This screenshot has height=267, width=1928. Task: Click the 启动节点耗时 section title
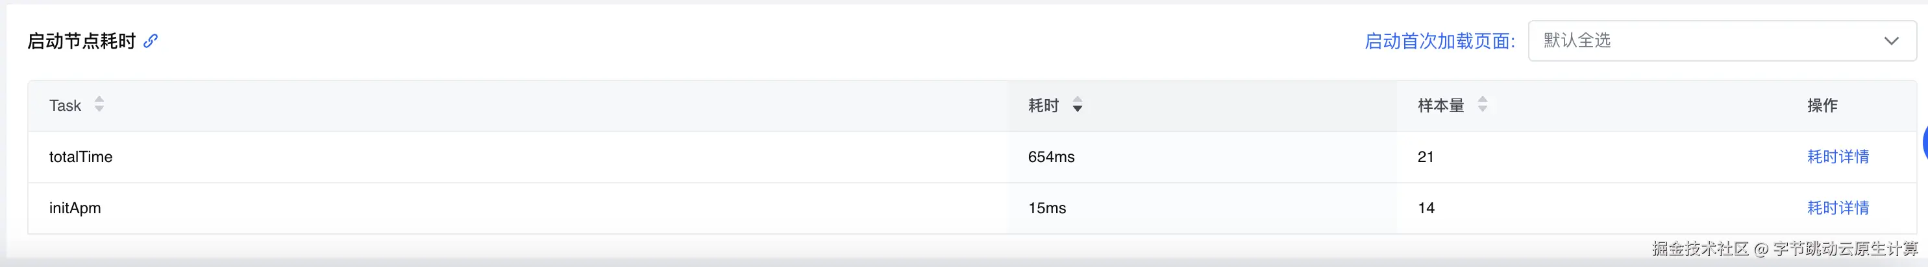pyautogui.click(x=81, y=41)
